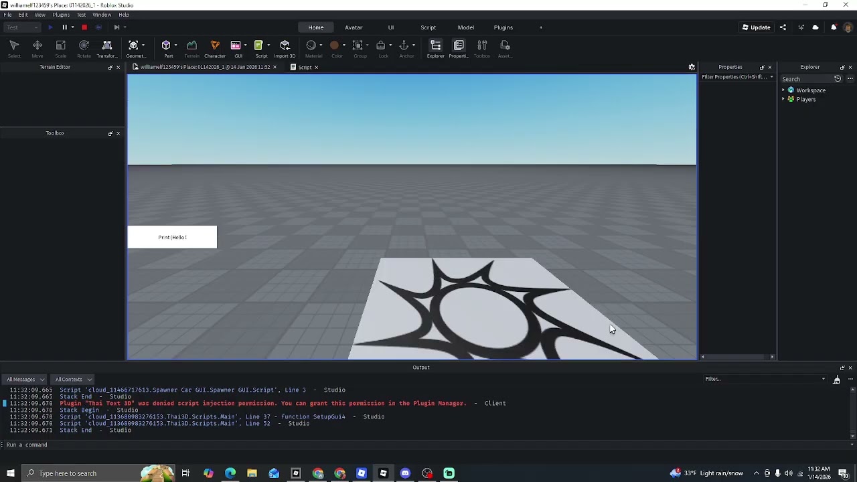Open notifications bell
Viewport: 857px width, 482px height.
tap(834, 27)
